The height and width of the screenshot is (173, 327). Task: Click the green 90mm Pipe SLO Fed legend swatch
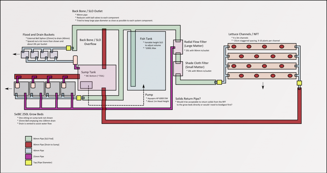tap(28, 138)
